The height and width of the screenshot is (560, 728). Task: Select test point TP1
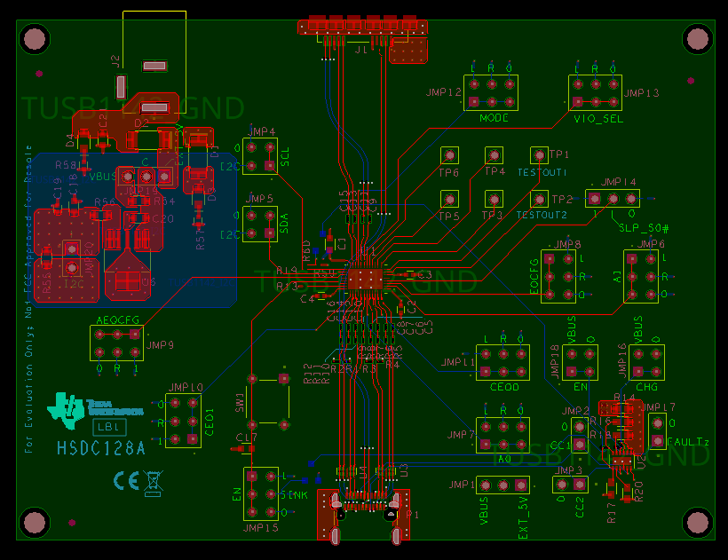[x=539, y=154]
